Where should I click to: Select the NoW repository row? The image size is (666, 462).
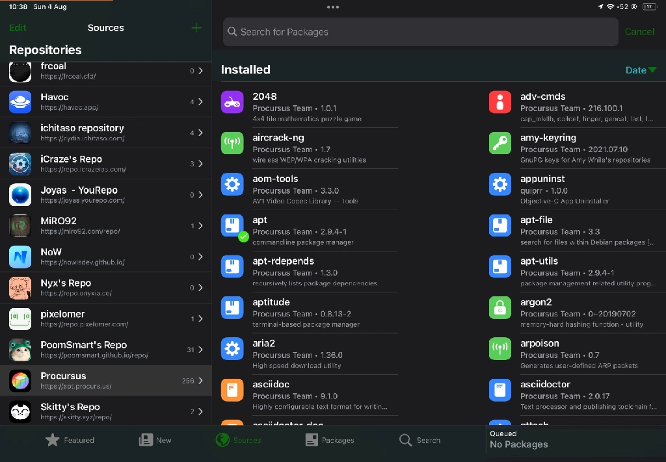point(106,257)
